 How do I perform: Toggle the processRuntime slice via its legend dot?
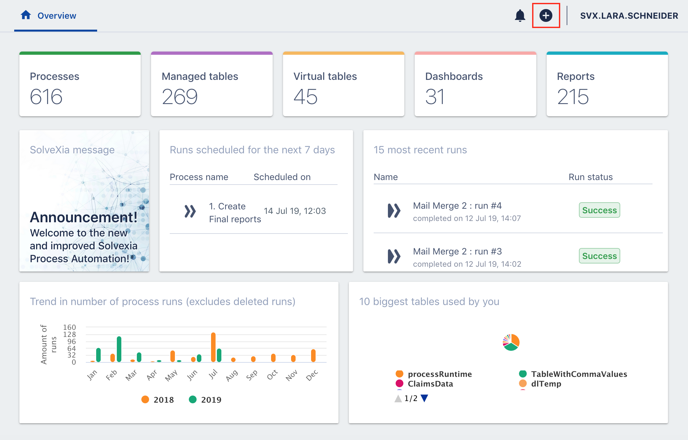400,374
